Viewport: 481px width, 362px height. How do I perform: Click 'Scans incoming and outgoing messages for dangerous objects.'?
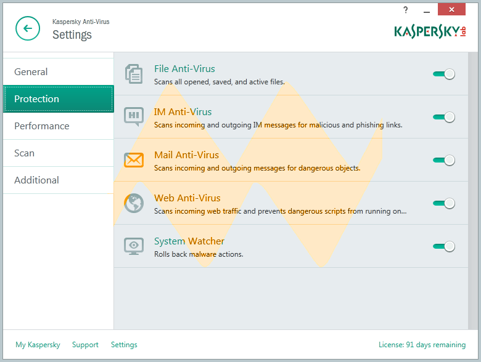click(x=257, y=168)
